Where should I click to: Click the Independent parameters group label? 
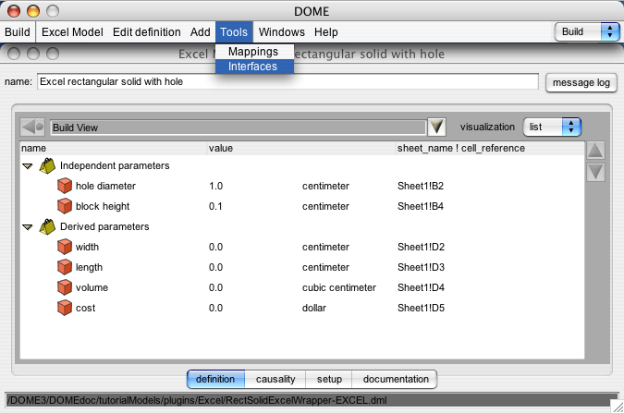point(115,165)
